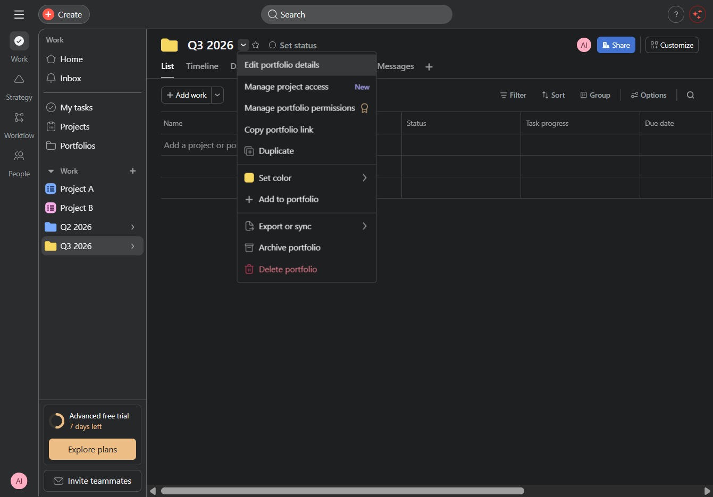Open Project B in sidebar
Viewport: 713px width, 497px height.
pyautogui.click(x=93, y=208)
